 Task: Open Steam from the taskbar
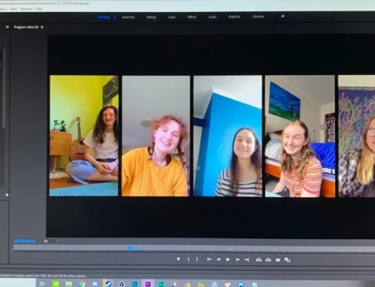point(108,284)
